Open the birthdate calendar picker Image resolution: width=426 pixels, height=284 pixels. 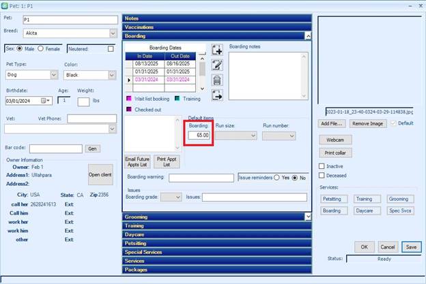(x=47, y=101)
